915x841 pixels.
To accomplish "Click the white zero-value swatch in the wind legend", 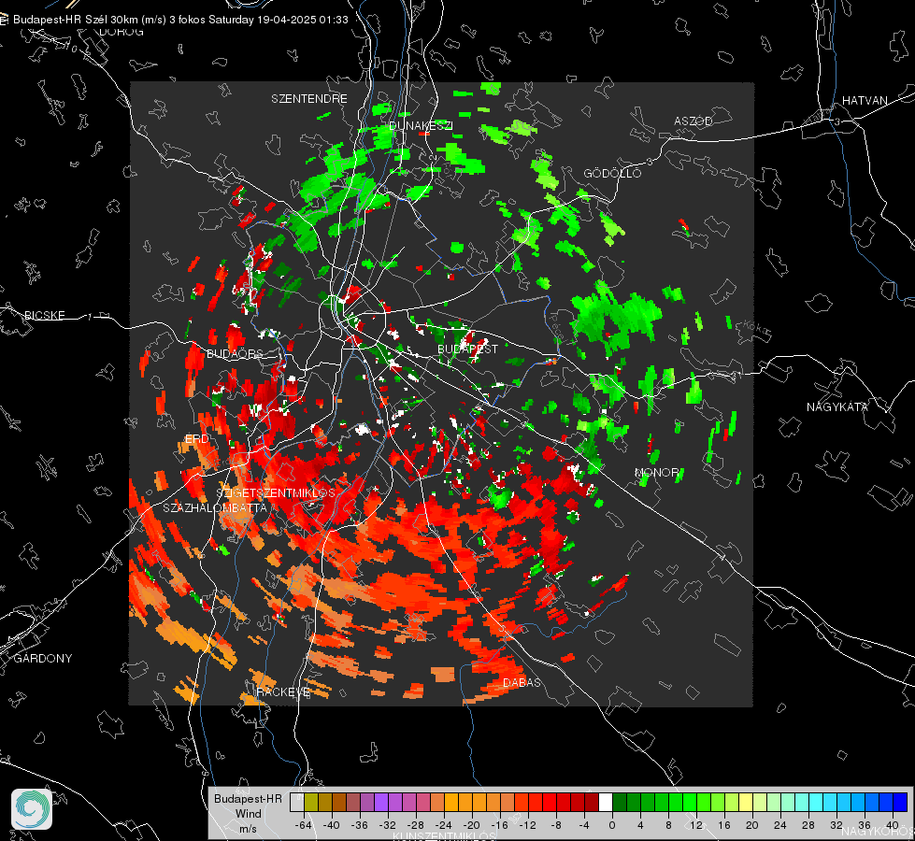I will click(606, 802).
